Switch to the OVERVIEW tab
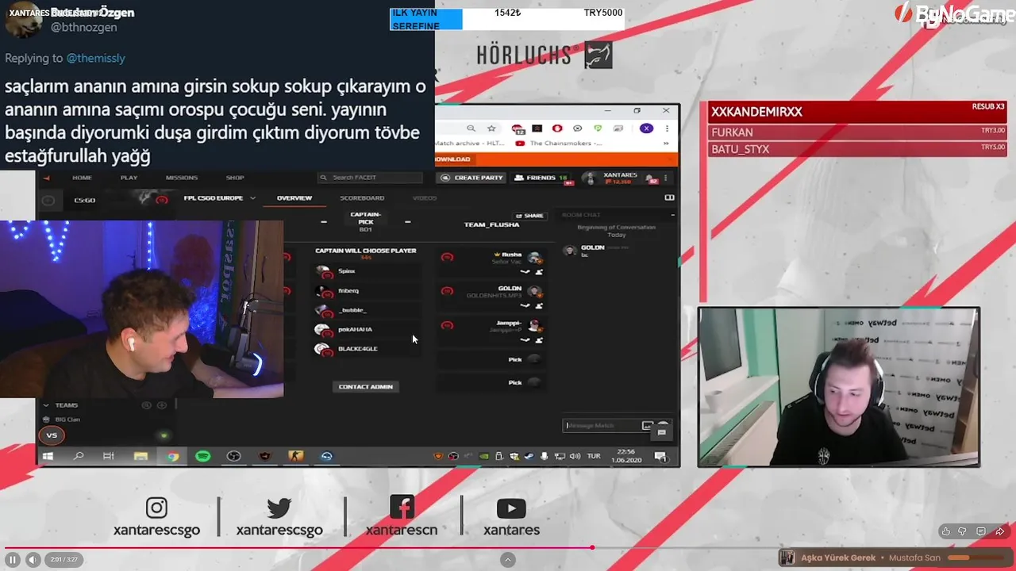This screenshot has height=571, width=1016. point(294,198)
